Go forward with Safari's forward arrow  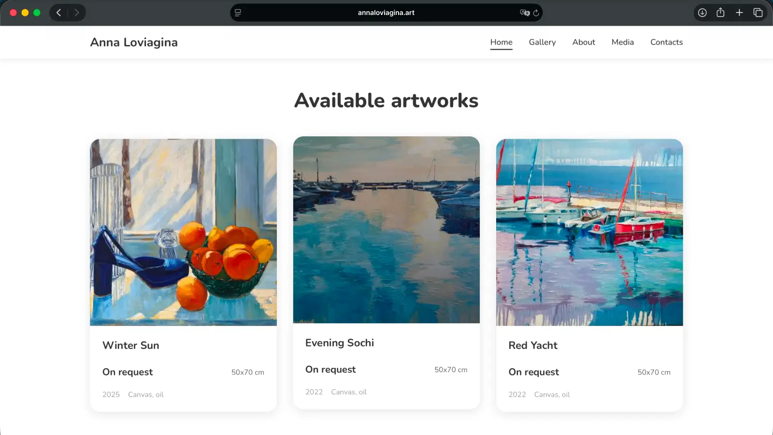pos(76,13)
